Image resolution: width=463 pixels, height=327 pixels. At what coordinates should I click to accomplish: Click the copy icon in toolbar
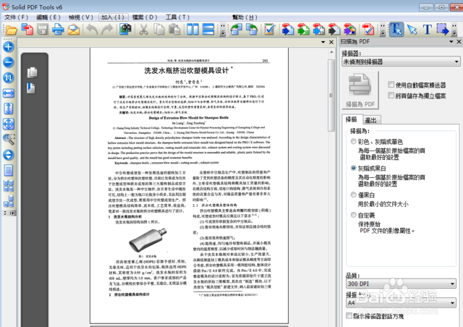tap(159, 30)
